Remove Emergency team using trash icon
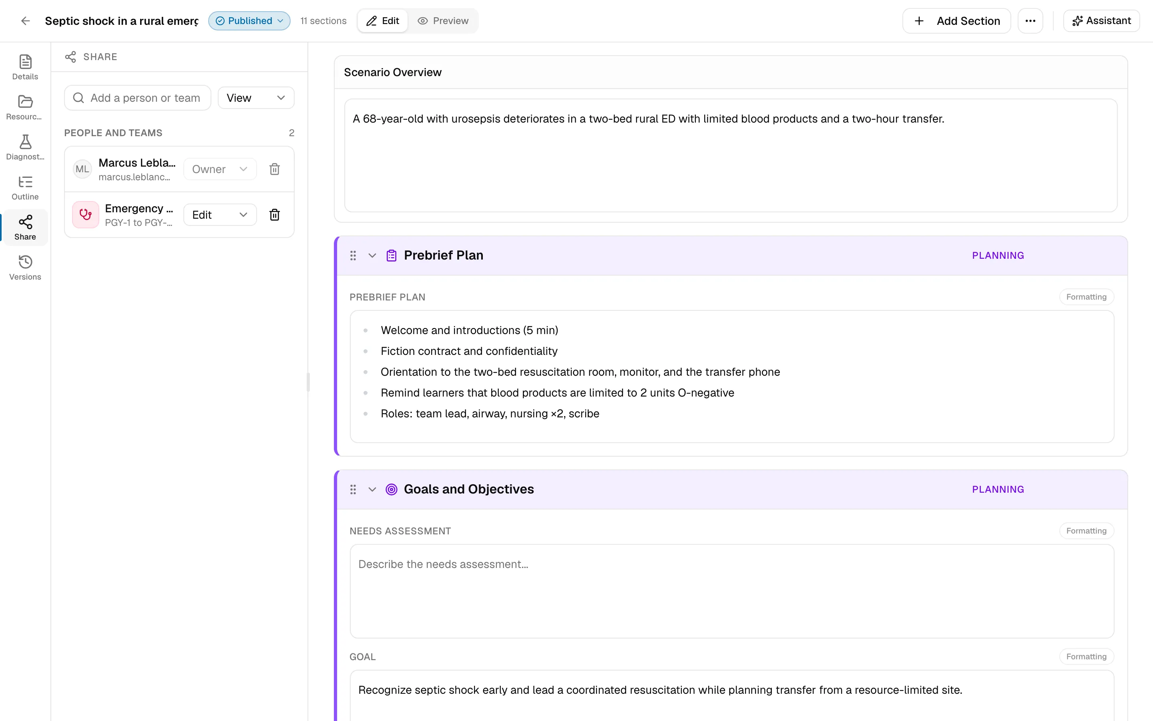1153x721 pixels. [x=274, y=215]
